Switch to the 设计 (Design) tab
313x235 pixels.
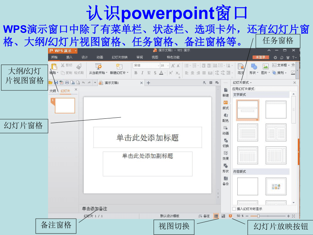84,57
